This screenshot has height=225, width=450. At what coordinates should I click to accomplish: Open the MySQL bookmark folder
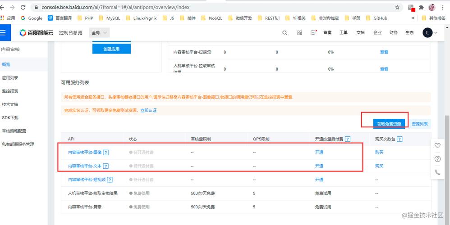coord(109,18)
